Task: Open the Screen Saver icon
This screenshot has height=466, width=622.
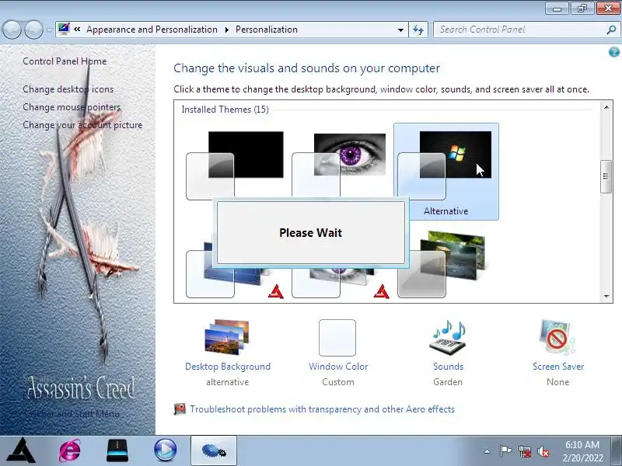Action: pos(557,337)
